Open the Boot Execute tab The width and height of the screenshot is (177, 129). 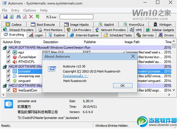[x=43, y=24]
